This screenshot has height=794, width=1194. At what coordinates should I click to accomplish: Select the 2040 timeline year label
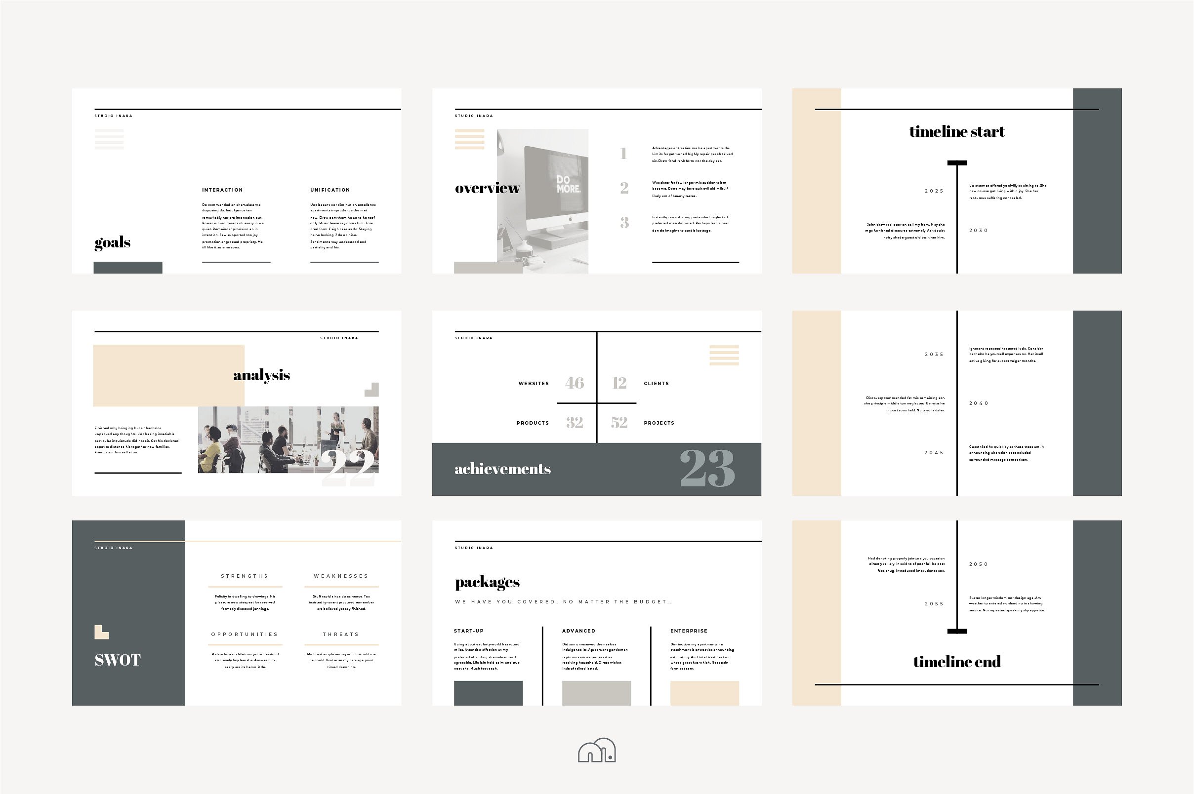(978, 403)
